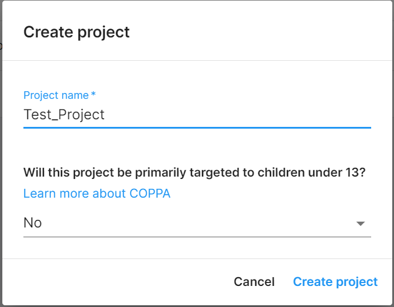This screenshot has width=394, height=307.
Task: Click the dropdown arrow beside No
Action: pos(361,223)
